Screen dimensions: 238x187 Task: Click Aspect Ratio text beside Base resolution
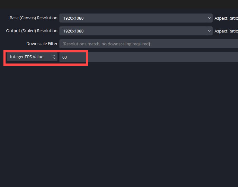click(x=226, y=18)
